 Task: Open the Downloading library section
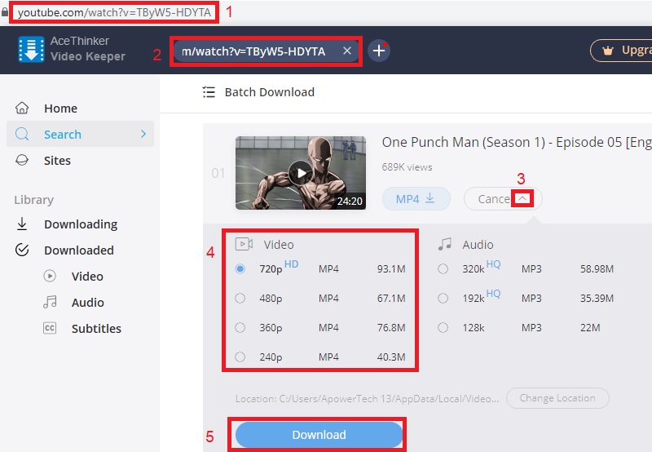pyautogui.click(x=80, y=224)
